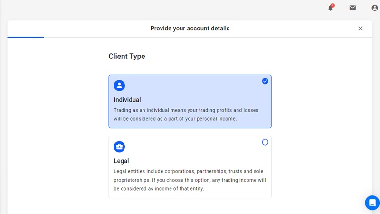Click the Client Type heading

point(127,56)
